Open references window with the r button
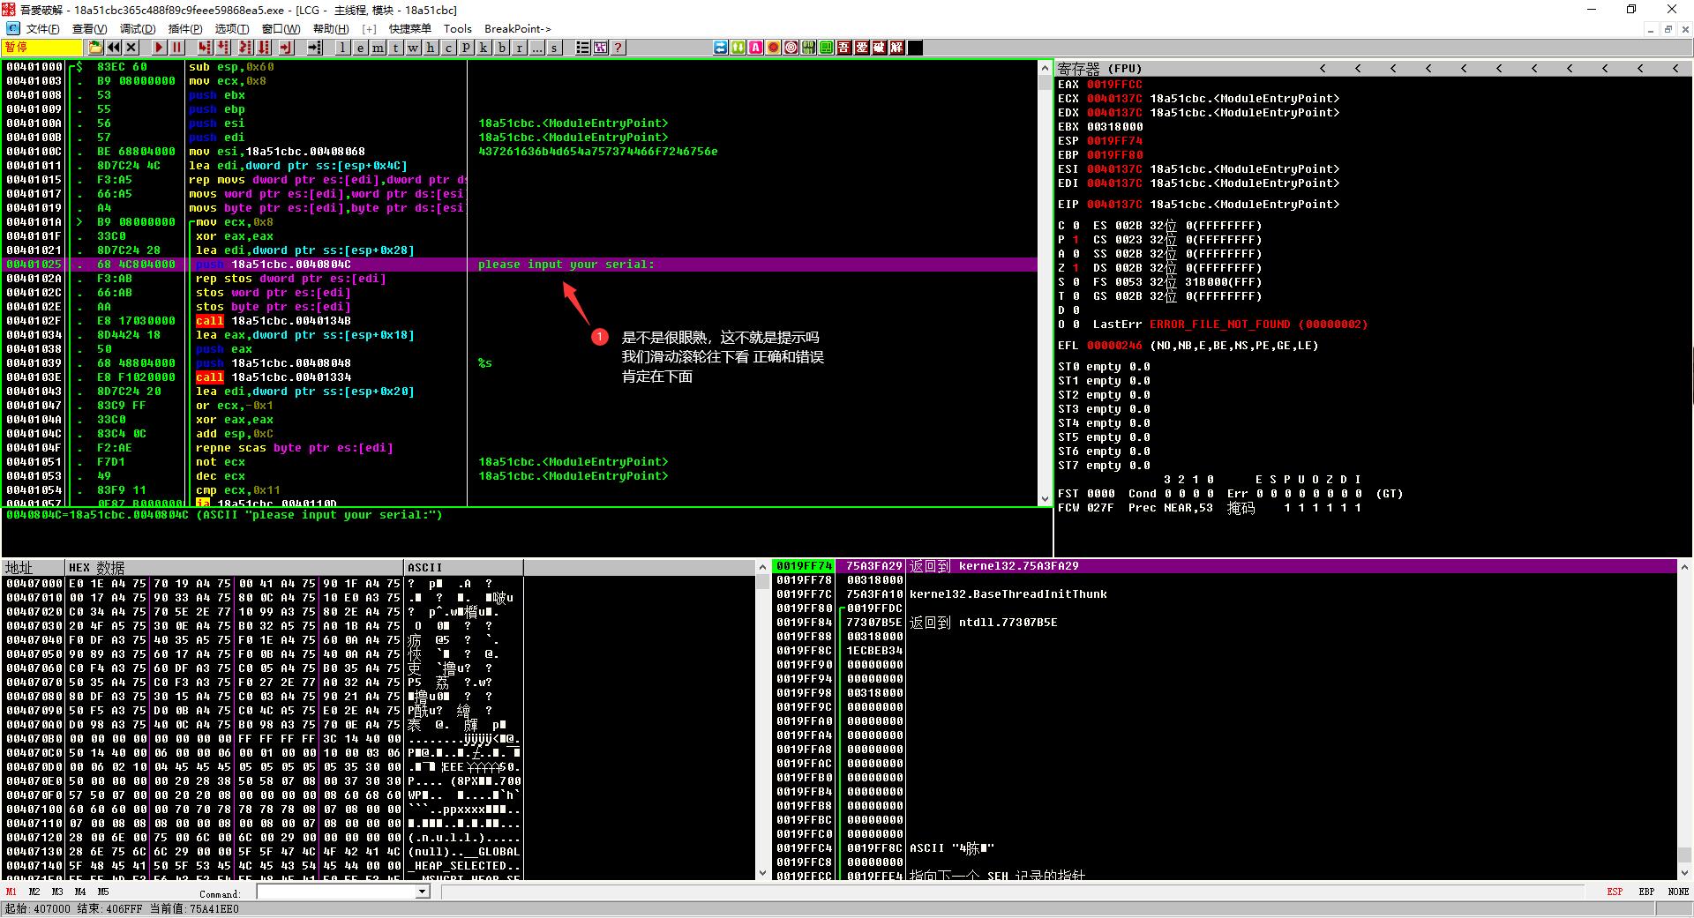 pyautogui.click(x=520, y=48)
